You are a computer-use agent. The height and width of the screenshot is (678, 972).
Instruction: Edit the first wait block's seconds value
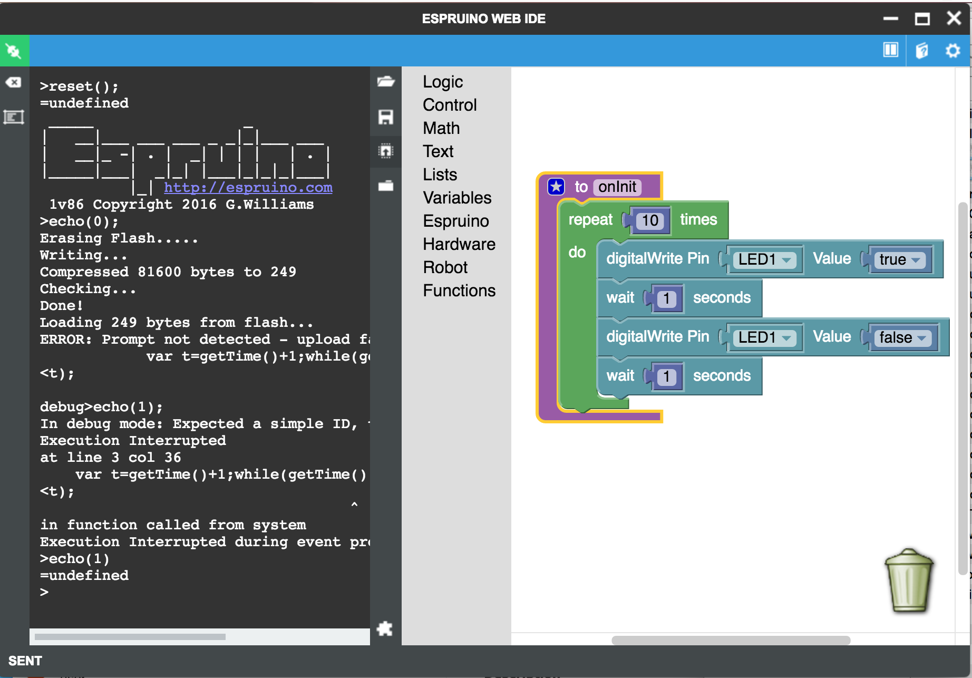click(666, 298)
